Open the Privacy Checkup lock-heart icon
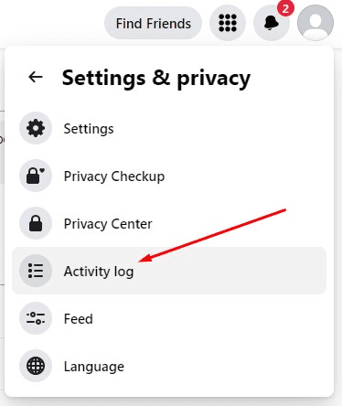 [36, 176]
